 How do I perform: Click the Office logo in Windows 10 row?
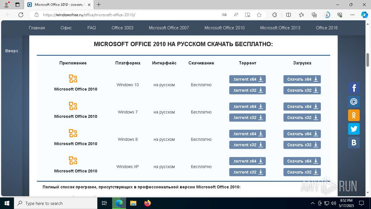[x=73, y=79]
